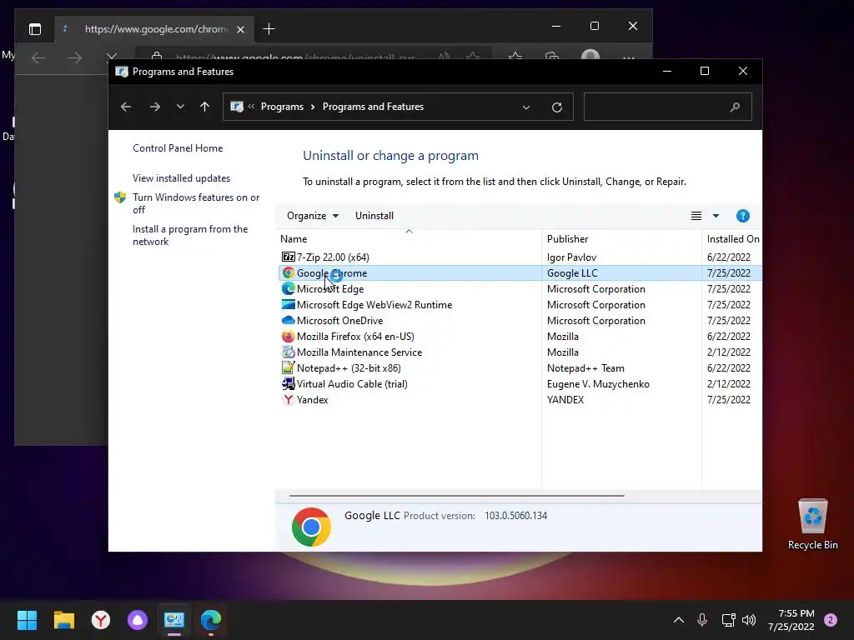Viewport: 854px width, 640px height.
Task: Click the Yandex program icon in list
Action: [x=288, y=399]
